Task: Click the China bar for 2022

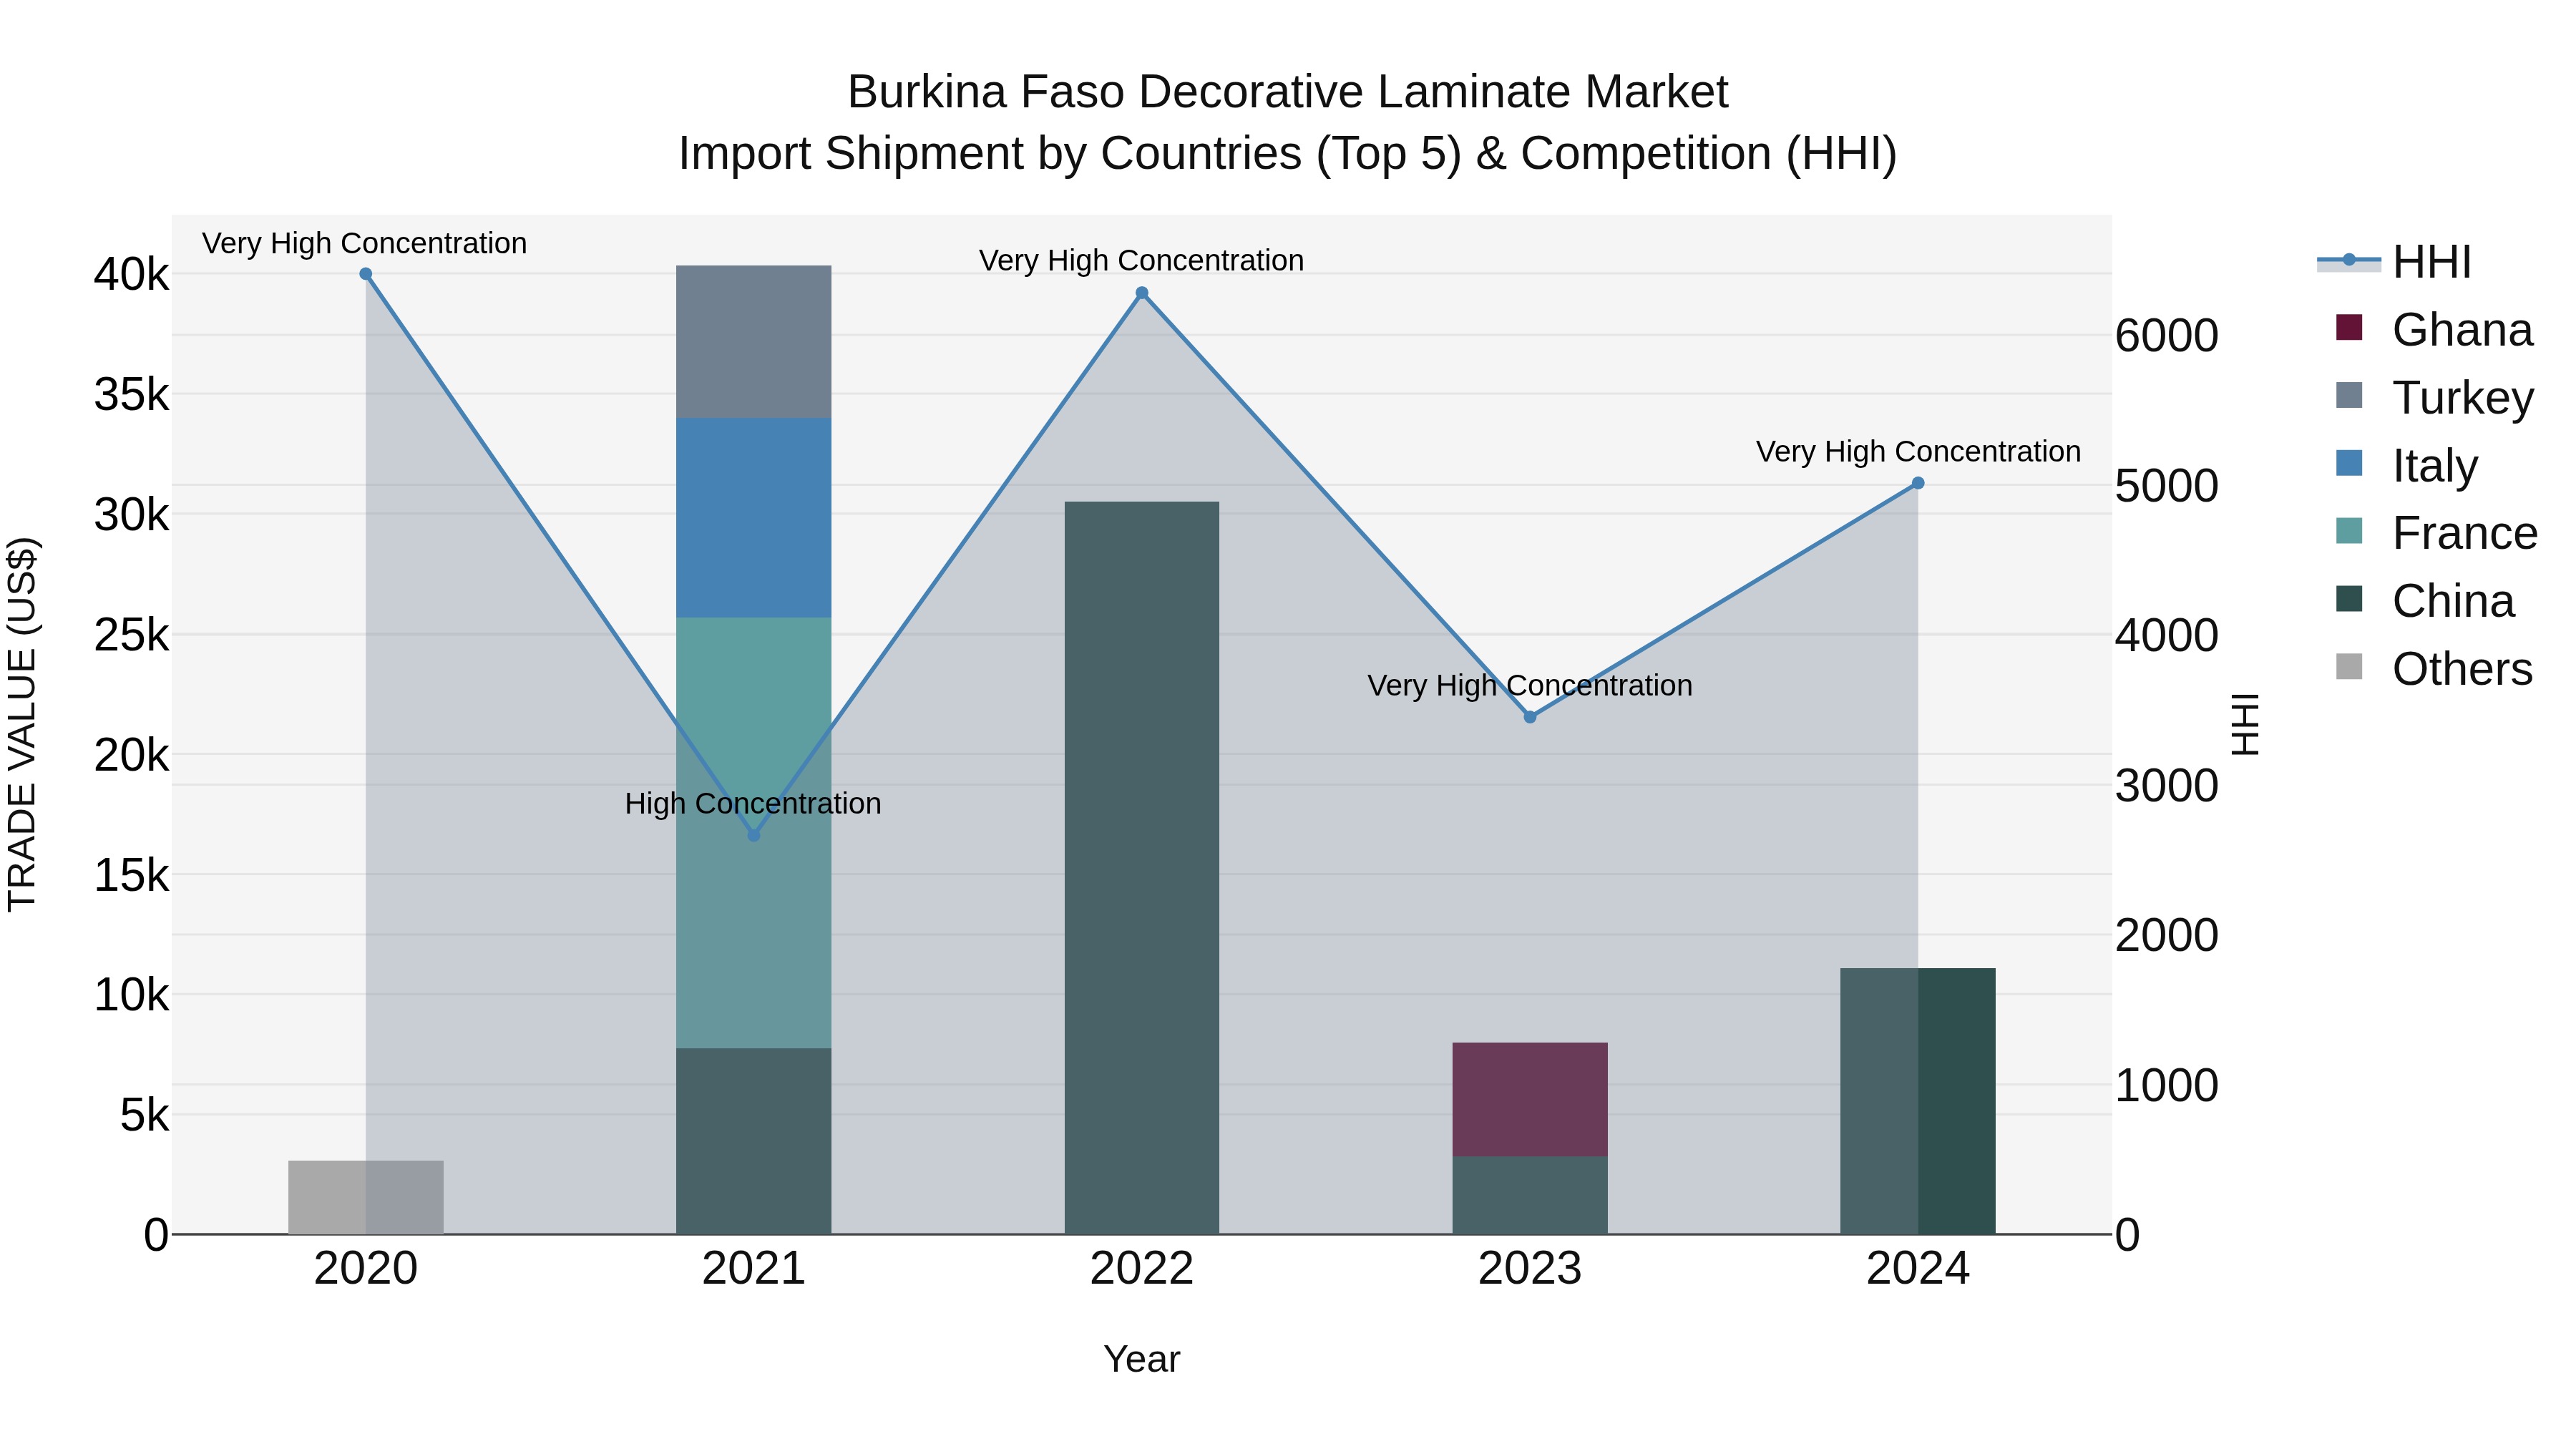Action: click(x=1142, y=868)
